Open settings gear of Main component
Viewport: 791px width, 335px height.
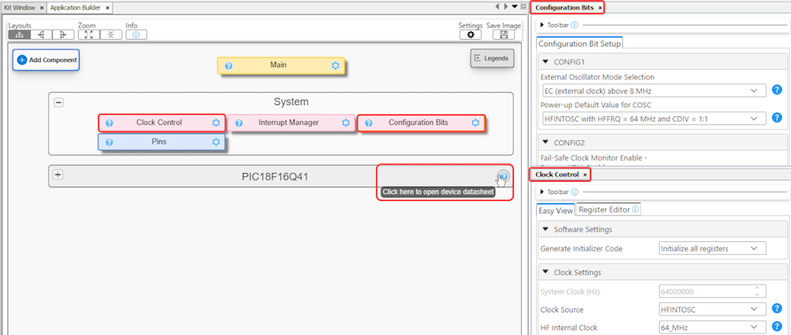point(335,66)
